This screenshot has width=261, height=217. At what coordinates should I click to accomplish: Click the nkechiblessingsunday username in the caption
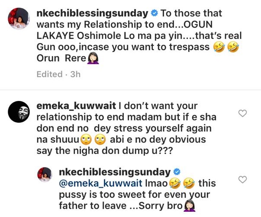click(92, 13)
